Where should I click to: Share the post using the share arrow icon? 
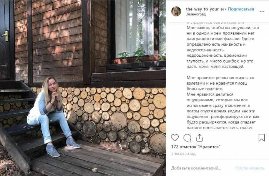click(199, 138)
